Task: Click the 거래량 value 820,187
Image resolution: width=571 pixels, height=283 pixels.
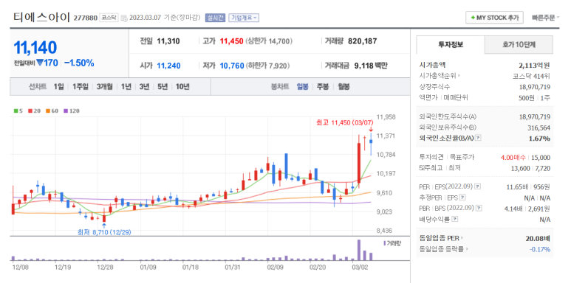Action: [363, 41]
